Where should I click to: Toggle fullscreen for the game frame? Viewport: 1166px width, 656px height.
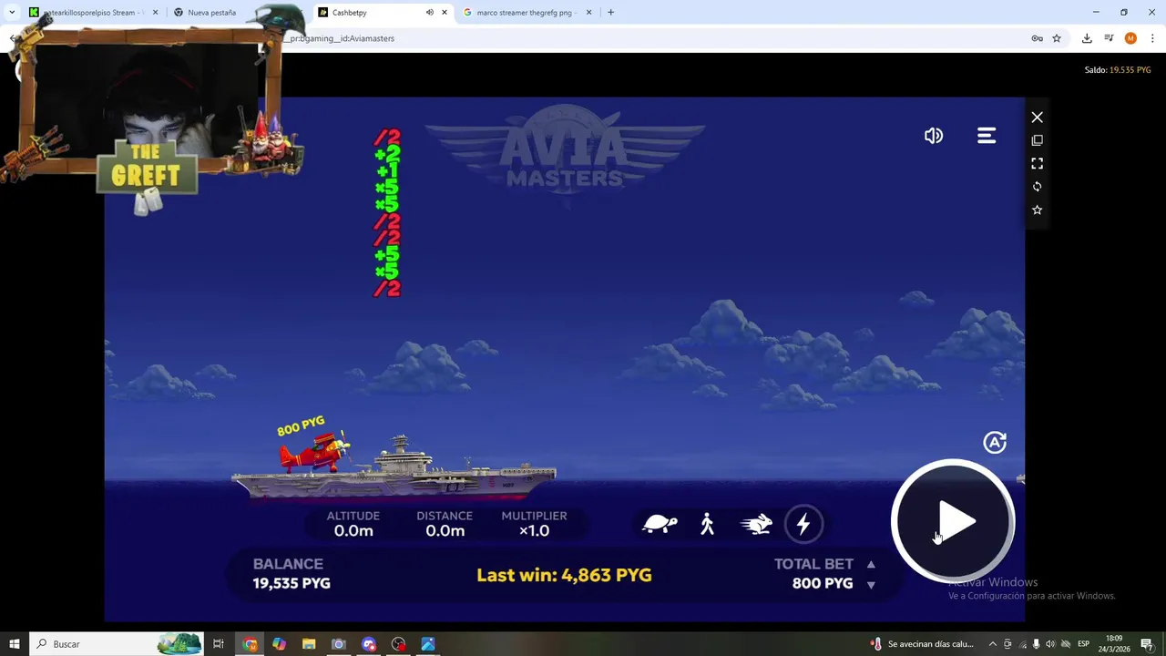tap(1037, 163)
